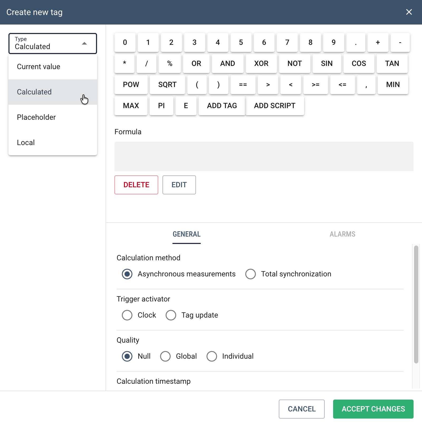The width and height of the screenshot is (422, 427).
Task: Choose Local type option
Action: tap(53, 143)
